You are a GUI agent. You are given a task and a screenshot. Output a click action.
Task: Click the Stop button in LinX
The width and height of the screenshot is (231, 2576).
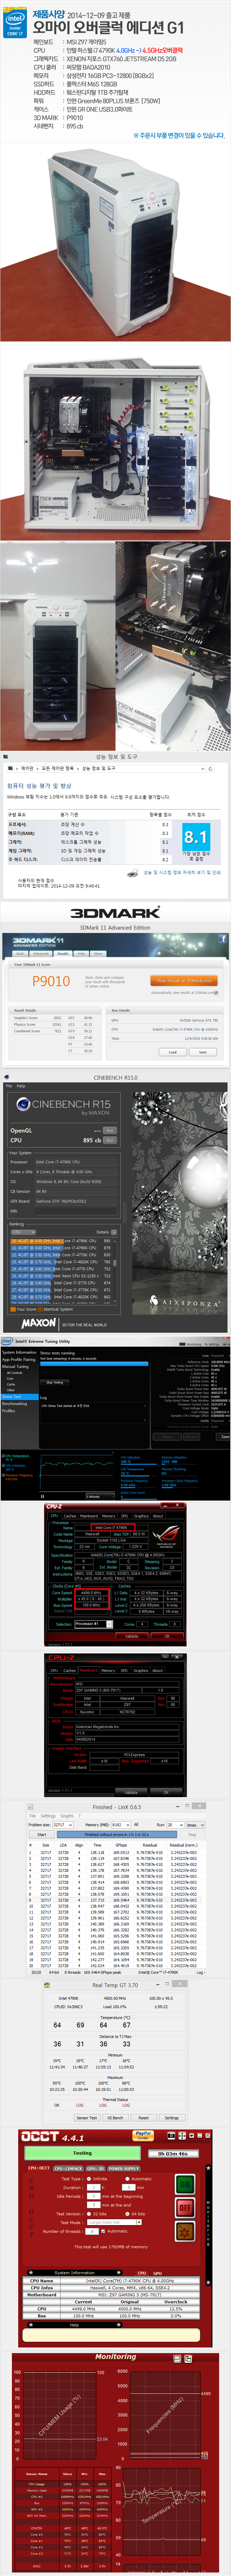click(192, 1834)
